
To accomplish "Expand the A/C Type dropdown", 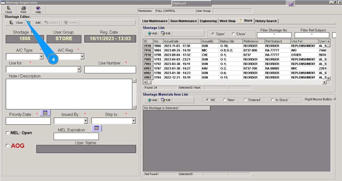I will coord(41,57).
